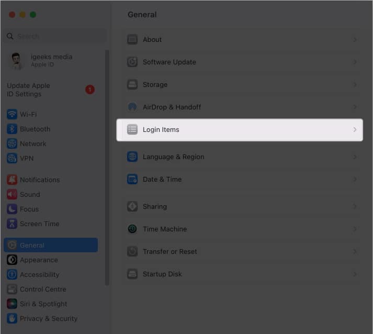Screen dimensions: 373x334
Task: Click the VPN icon in sidebar
Action: point(12,158)
